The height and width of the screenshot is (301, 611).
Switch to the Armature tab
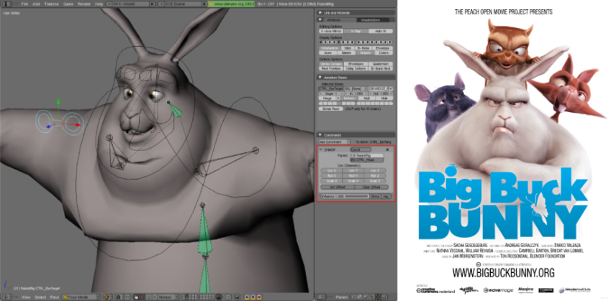332,20
